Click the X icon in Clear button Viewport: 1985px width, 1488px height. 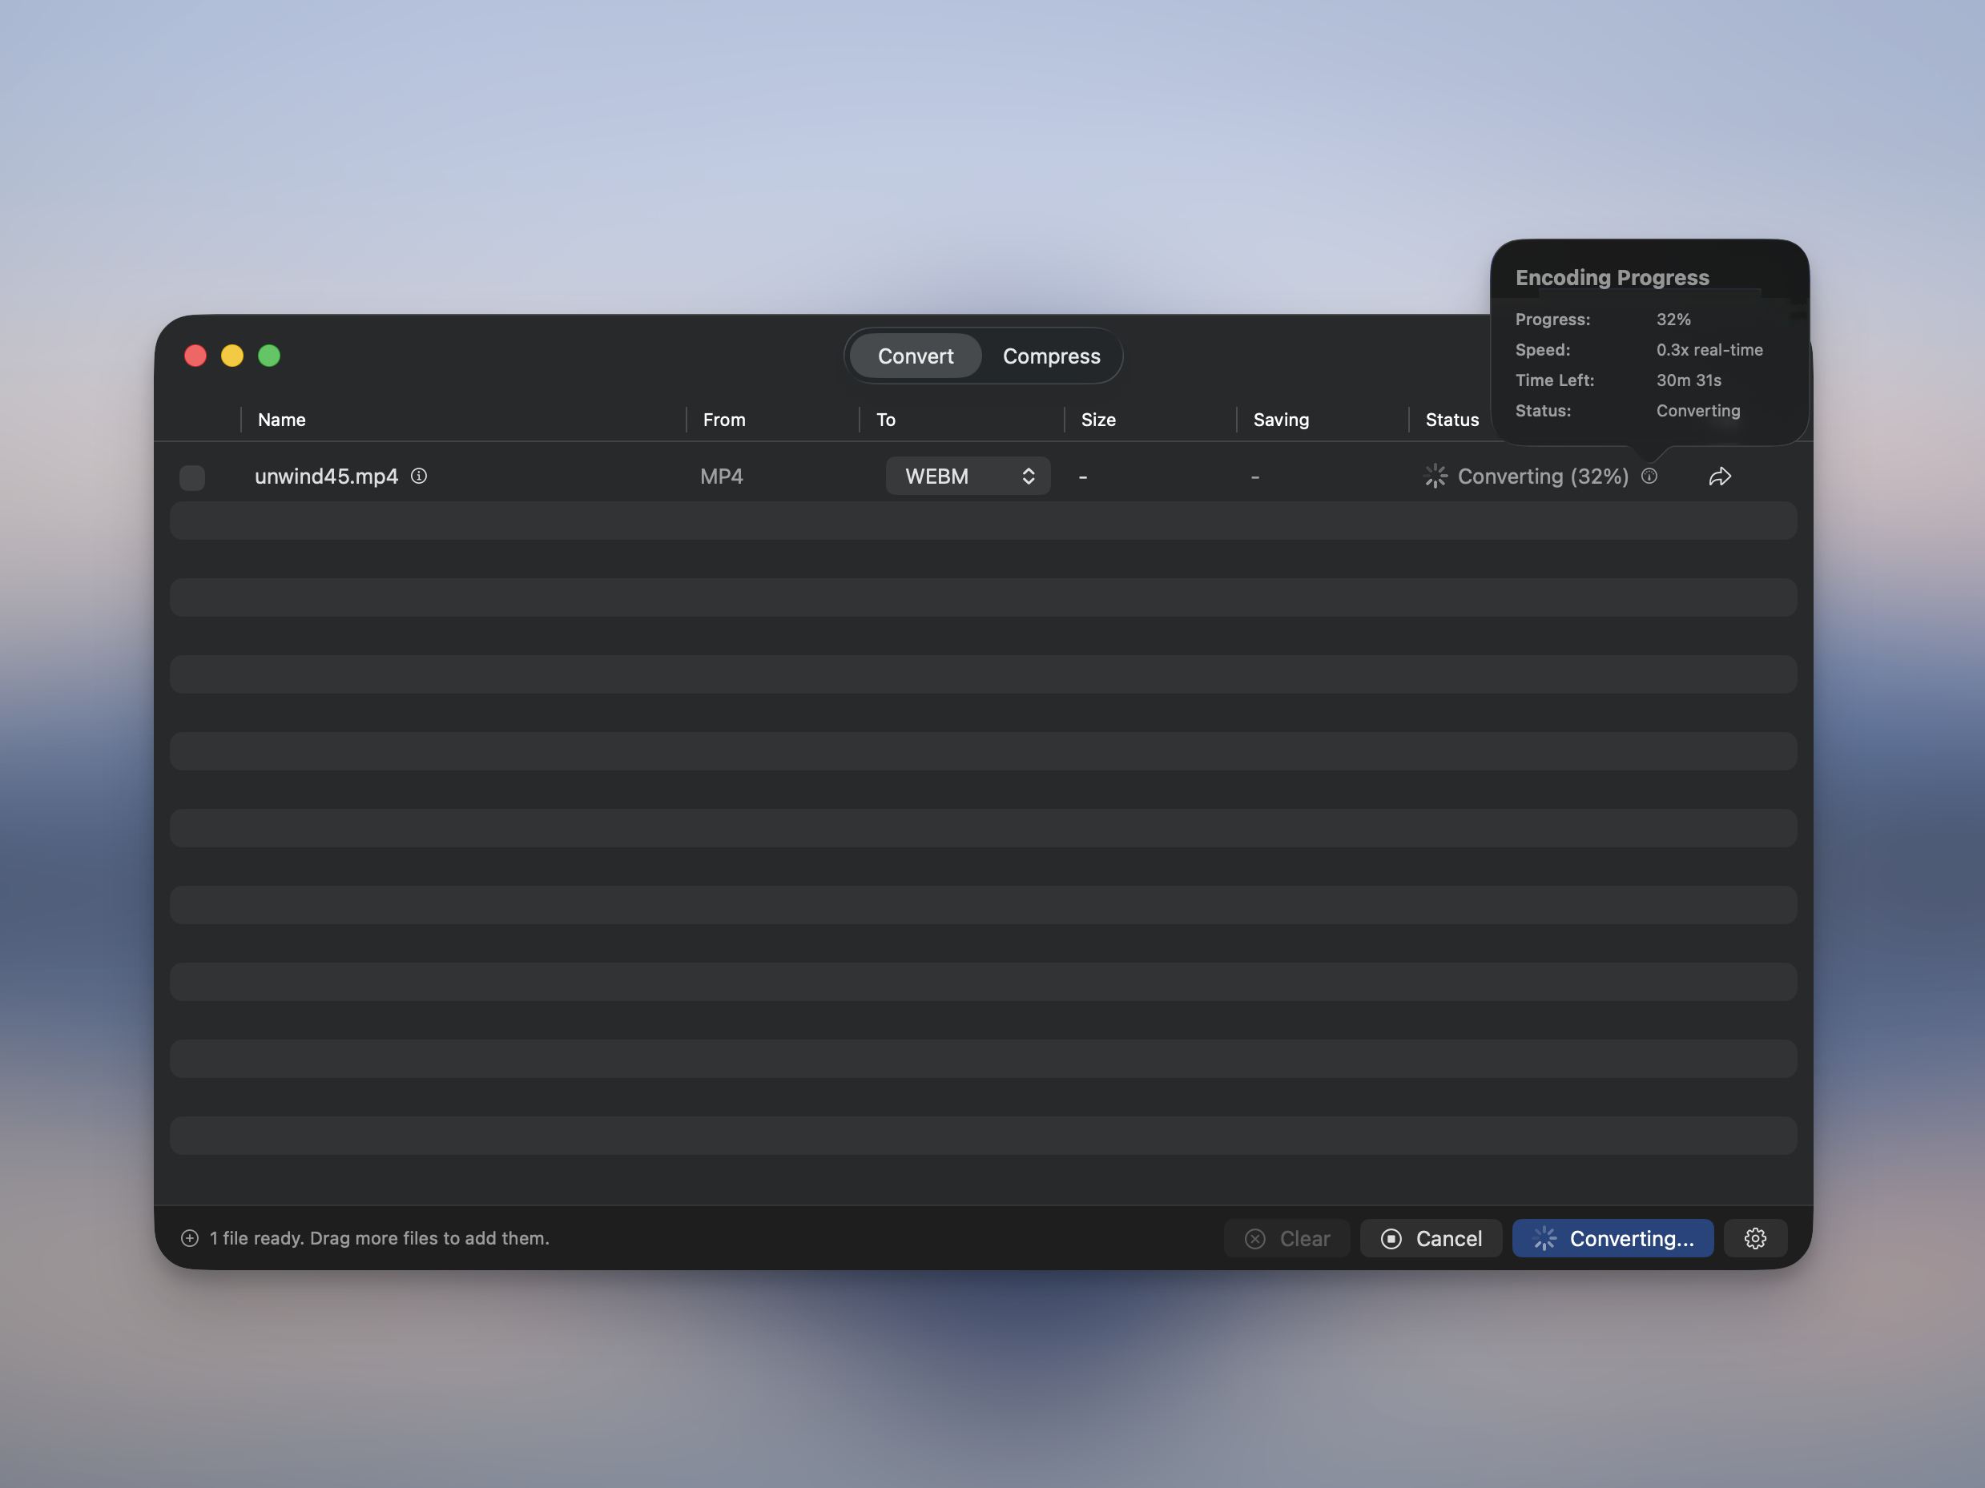coord(1254,1239)
